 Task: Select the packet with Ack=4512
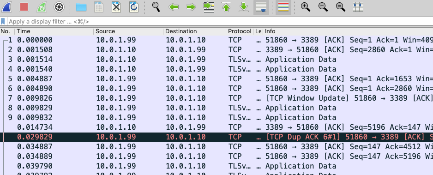[216, 146]
